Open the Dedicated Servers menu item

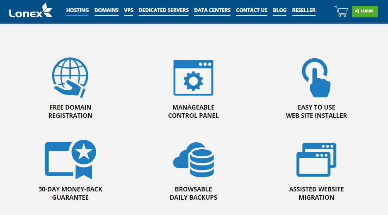click(164, 10)
